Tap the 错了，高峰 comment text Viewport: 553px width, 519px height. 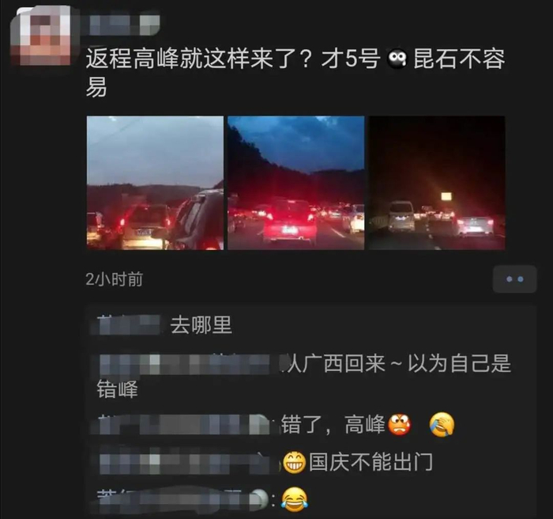(333, 424)
